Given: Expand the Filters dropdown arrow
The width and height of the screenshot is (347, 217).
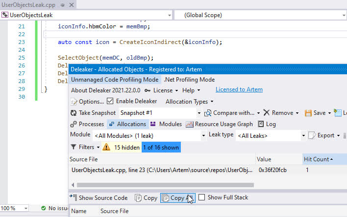Looking at the screenshot, I should click(x=98, y=147).
